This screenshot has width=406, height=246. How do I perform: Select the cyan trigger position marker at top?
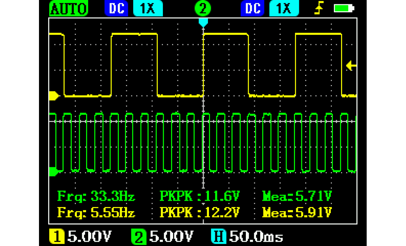point(203,22)
